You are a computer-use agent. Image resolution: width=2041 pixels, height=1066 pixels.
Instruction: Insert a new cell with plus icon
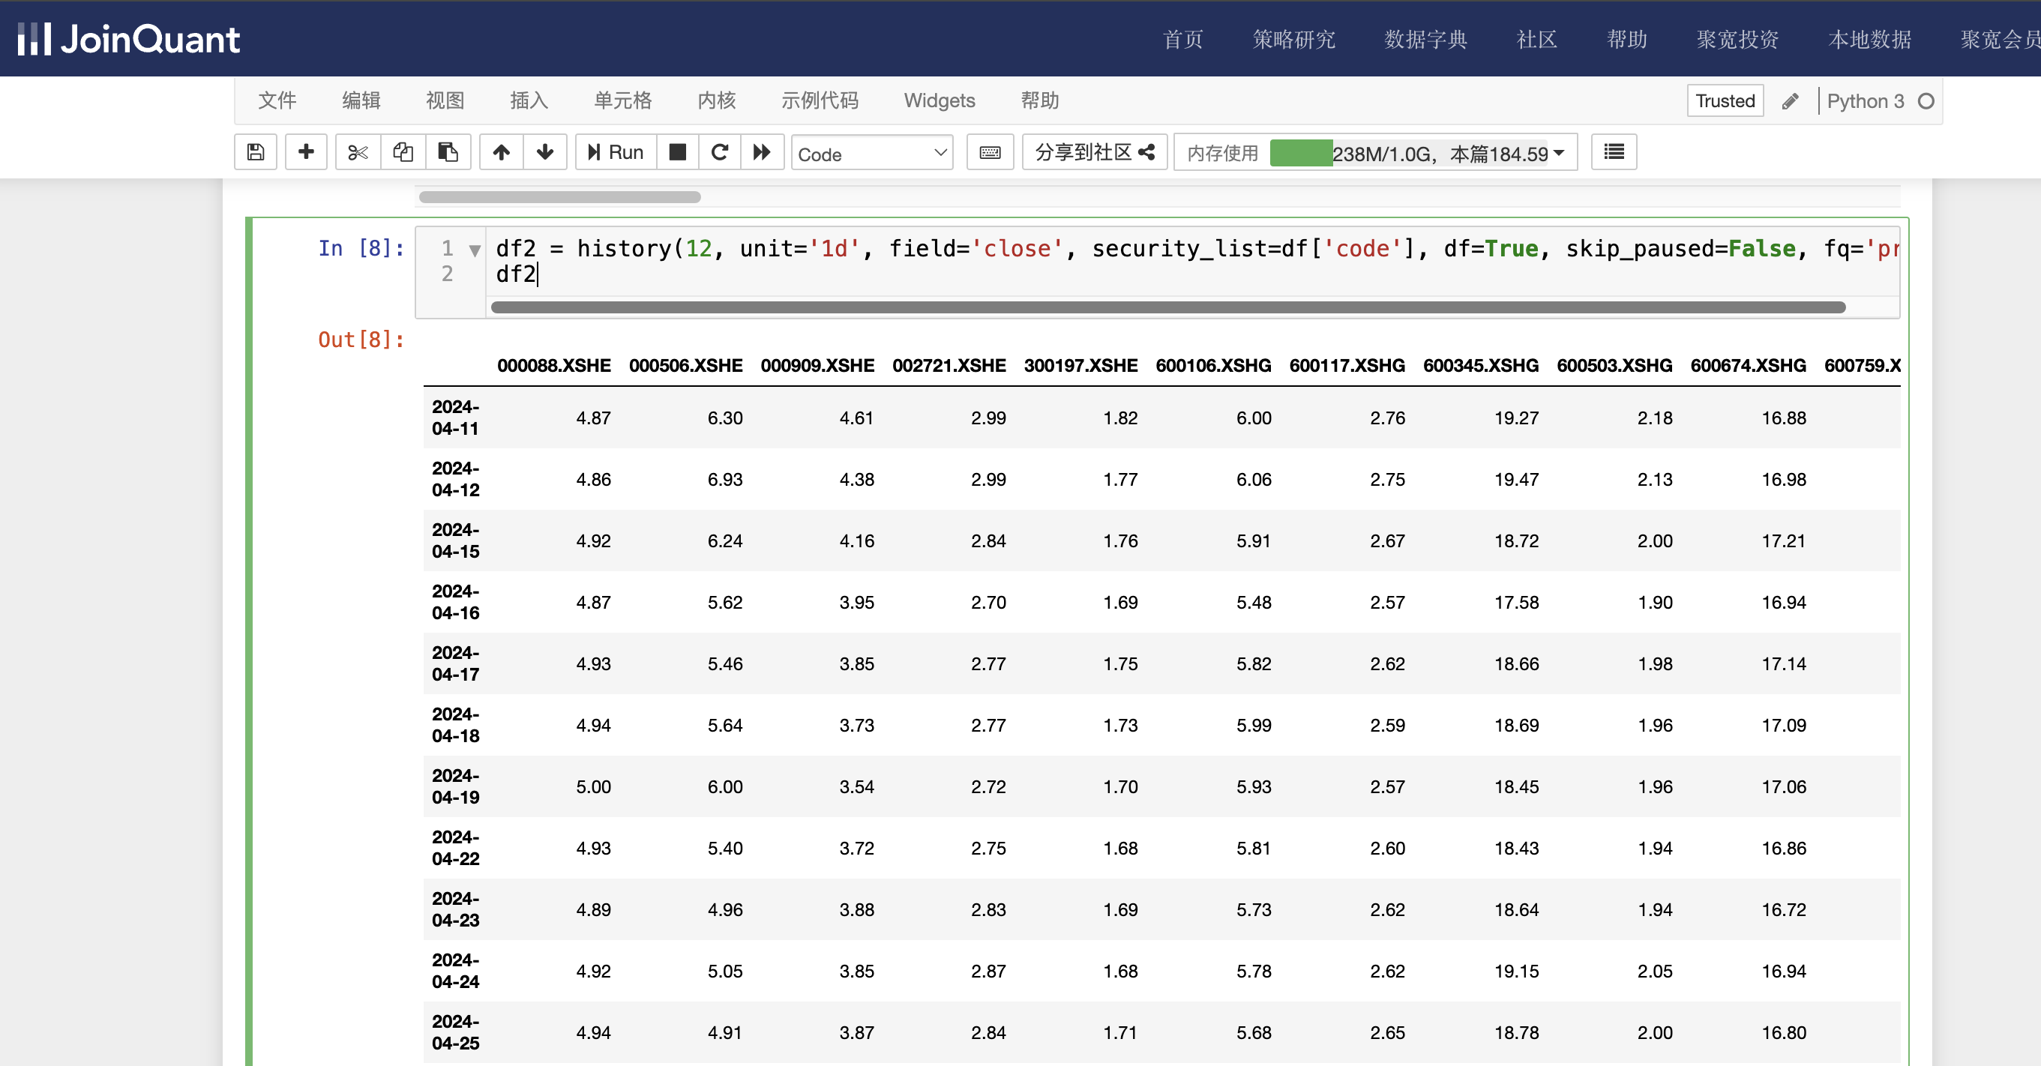(306, 152)
